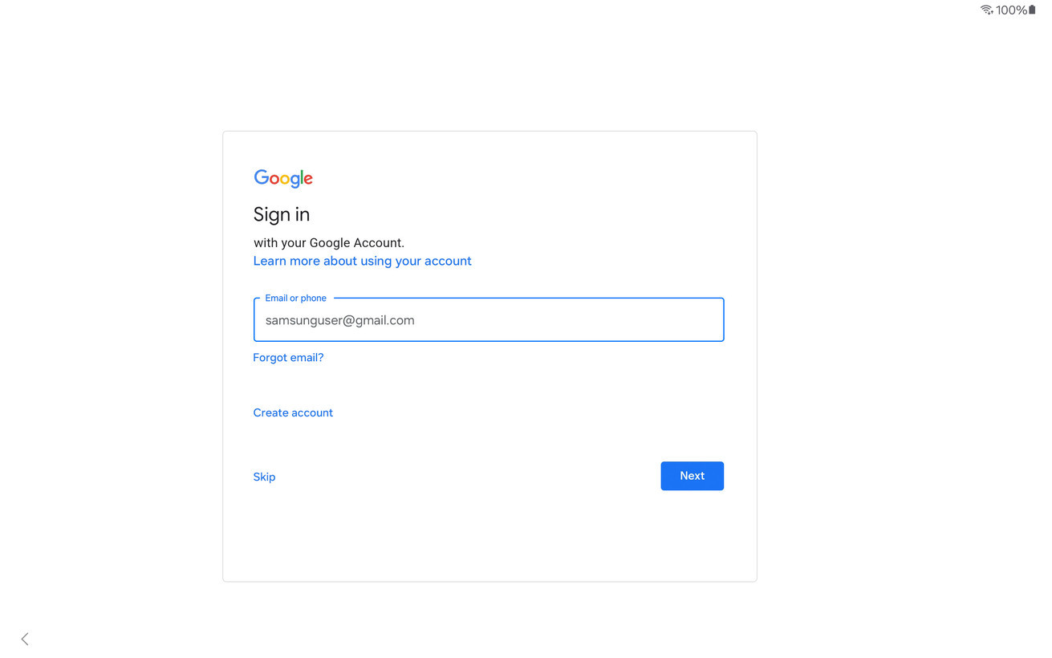Click the 'with your Google Account.' text
Image resolution: width=1052 pixels, height=658 pixels.
329,242
